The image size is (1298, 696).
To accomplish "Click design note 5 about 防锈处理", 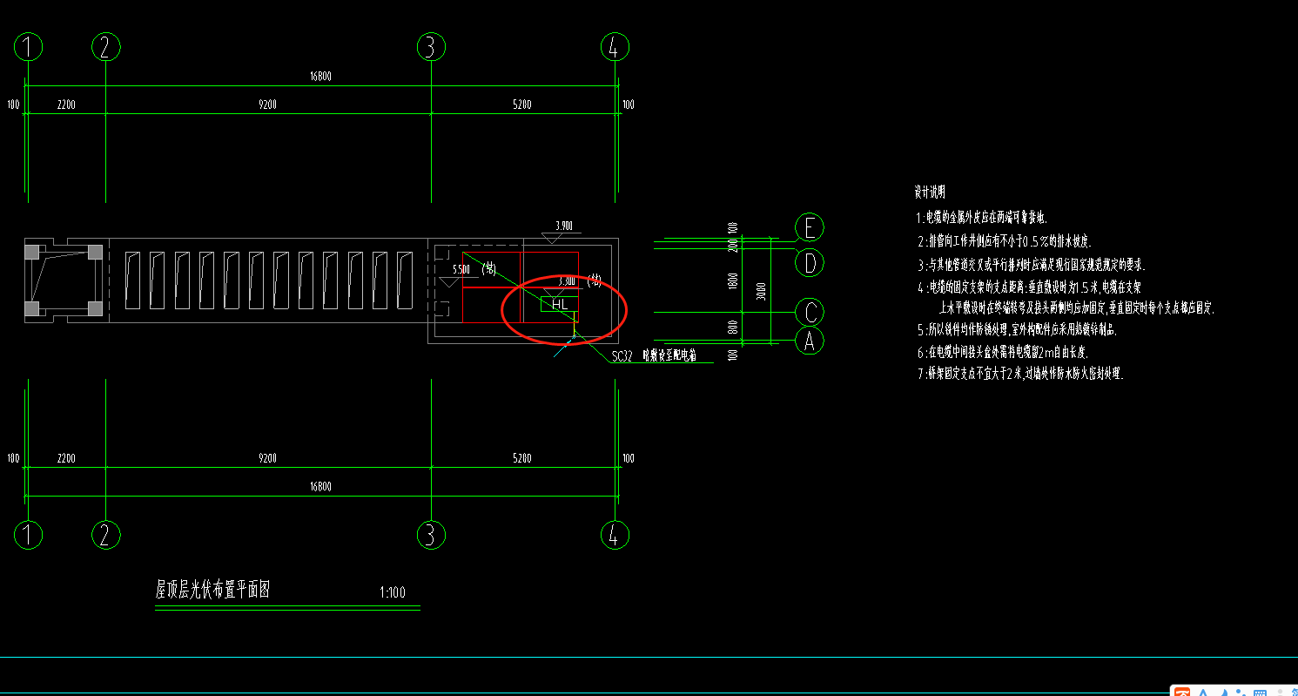I will click(1016, 331).
